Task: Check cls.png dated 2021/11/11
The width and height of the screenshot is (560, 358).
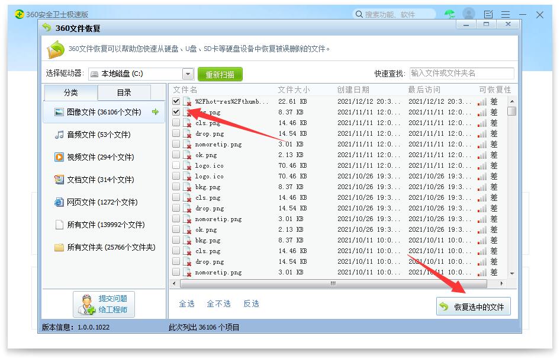Action: [176, 123]
